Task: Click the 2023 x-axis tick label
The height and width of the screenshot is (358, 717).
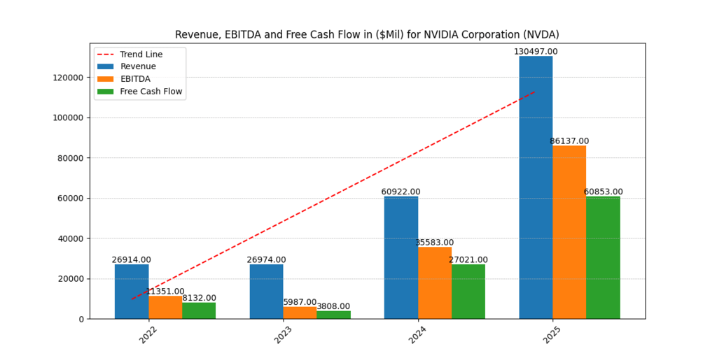Action: point(281,336)
